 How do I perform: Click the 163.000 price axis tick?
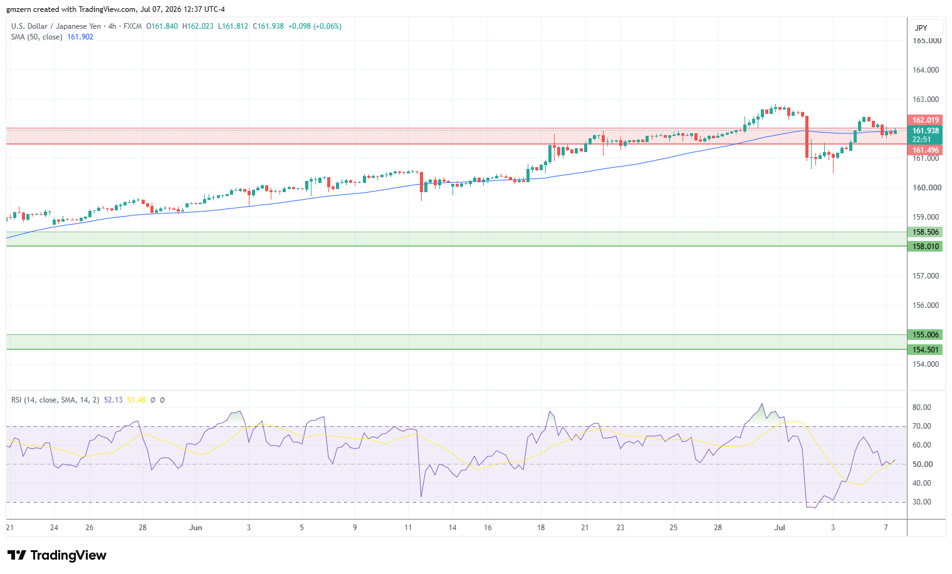pos(926,100)
